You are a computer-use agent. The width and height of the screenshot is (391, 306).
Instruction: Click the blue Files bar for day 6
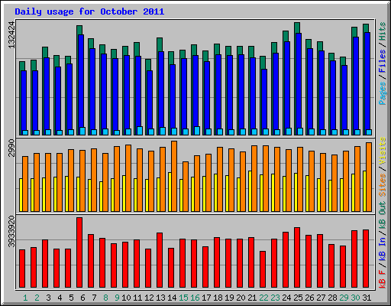(81, 85)
